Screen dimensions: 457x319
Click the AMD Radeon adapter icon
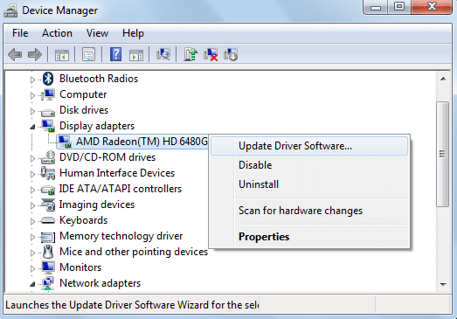[x=65, y=142]
